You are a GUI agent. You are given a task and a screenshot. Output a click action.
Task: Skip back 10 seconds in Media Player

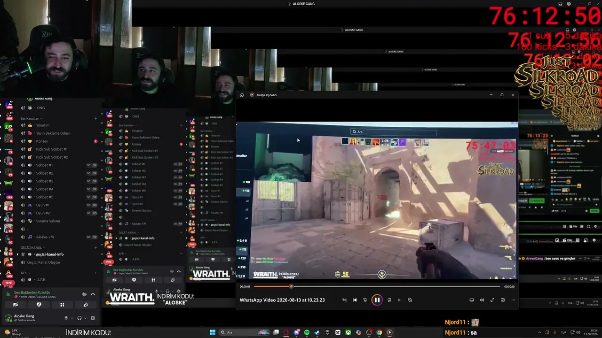point(365,300)
